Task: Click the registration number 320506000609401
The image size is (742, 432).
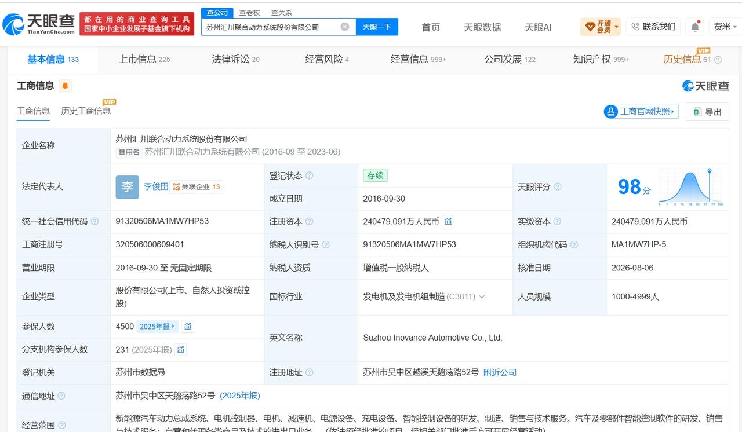Action: pyautogui.click(x=150, y=244)
